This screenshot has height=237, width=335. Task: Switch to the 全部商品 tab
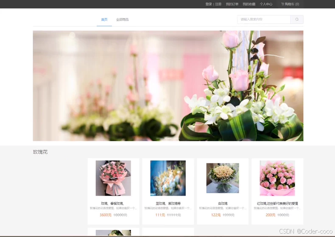click(123, 20)
